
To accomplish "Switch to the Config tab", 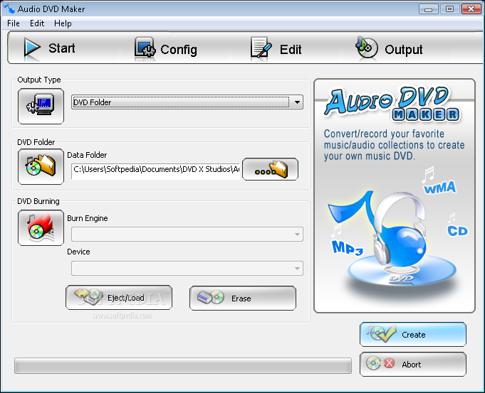I will tap(166, 50).
